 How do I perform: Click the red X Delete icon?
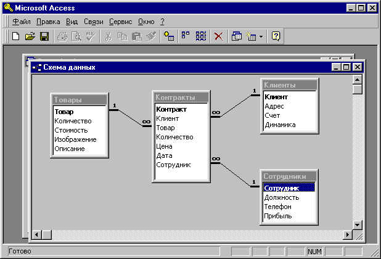click(x=219, y=36)
